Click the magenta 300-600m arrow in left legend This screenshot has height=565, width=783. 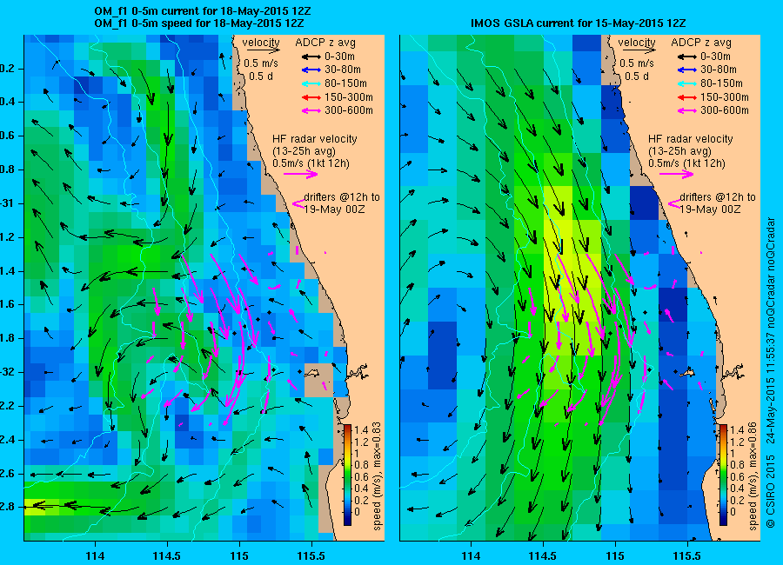click(311, 110)
